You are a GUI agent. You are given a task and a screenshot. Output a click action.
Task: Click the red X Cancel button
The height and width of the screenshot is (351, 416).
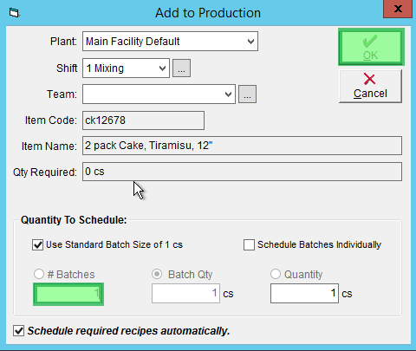click(370, 86)
